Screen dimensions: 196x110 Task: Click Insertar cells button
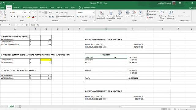click(128, 15)
